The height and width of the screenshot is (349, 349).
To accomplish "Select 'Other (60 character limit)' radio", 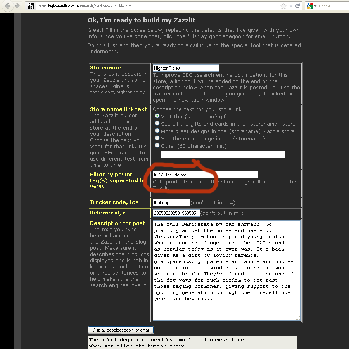I will [x=157, y=145].
